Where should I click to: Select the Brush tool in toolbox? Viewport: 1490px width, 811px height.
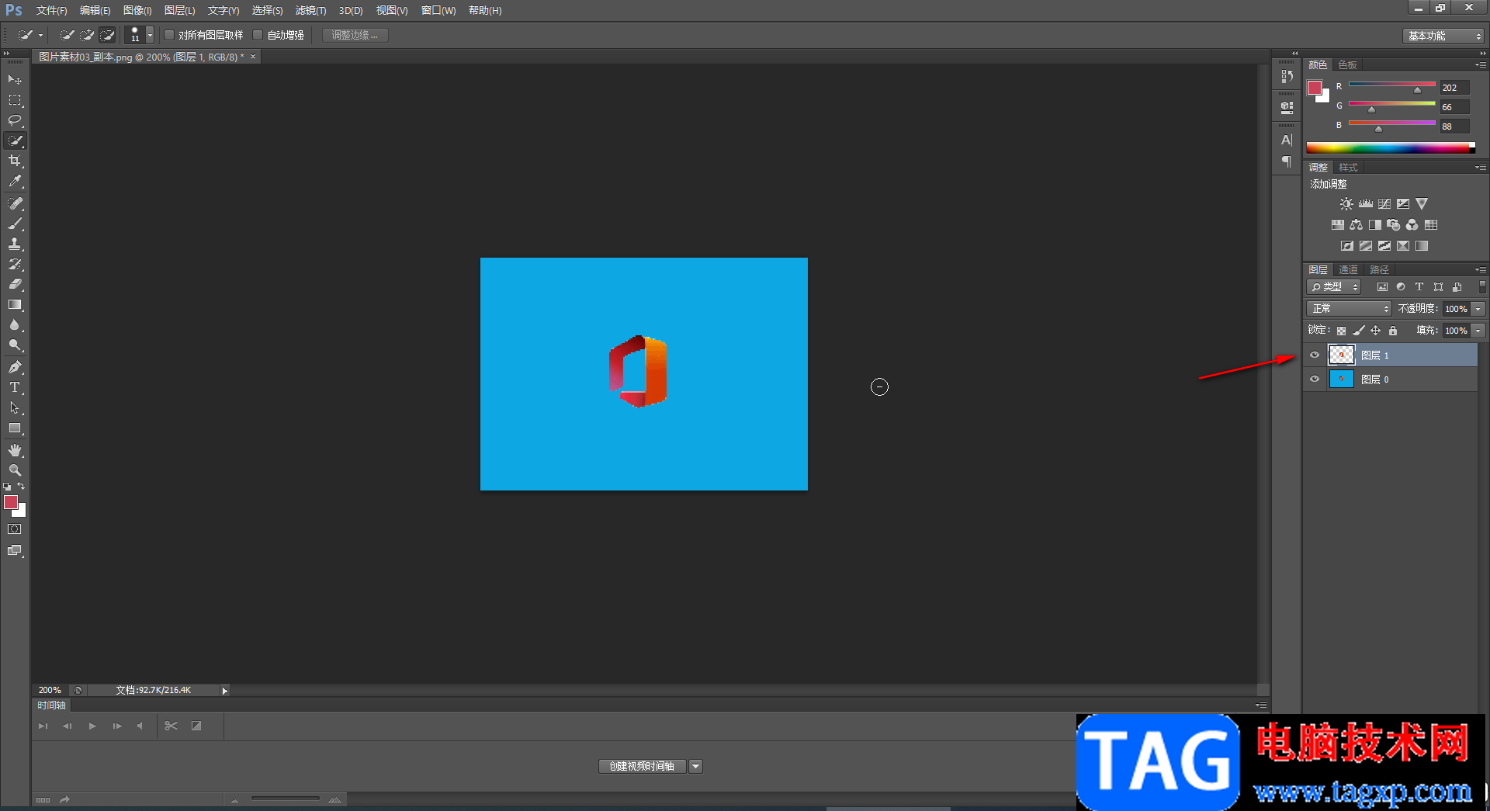(x=15, y=224)
